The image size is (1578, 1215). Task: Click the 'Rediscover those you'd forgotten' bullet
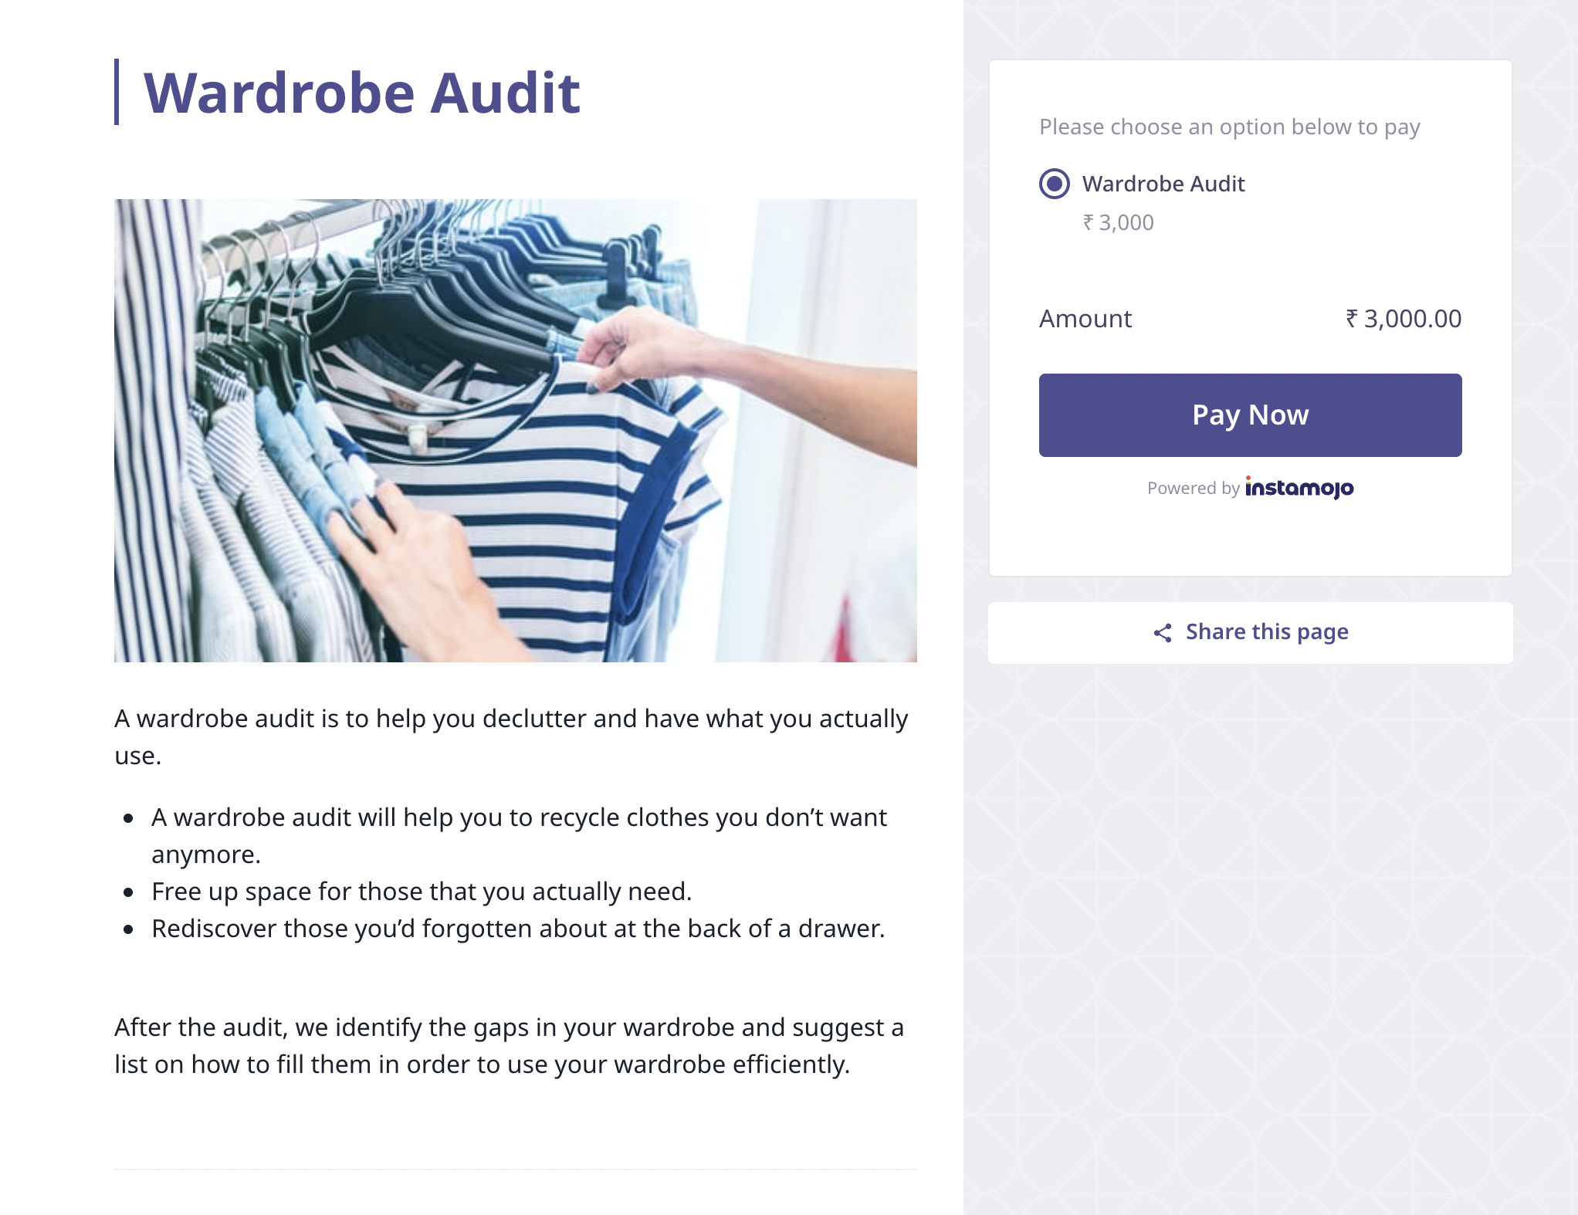point(518,929)
